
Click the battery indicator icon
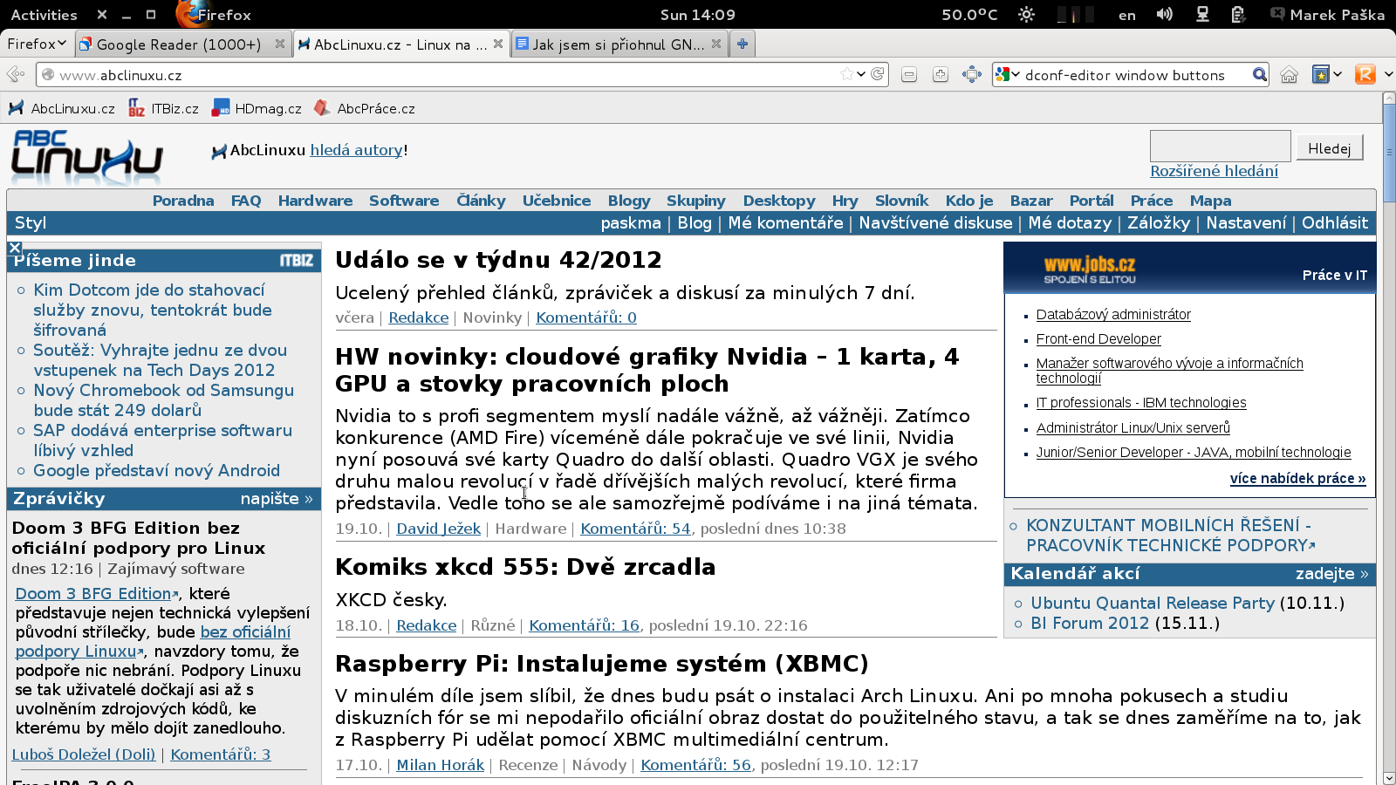click(1237, 15)
